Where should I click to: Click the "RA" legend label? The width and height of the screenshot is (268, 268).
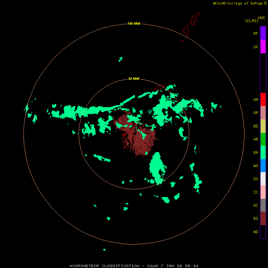tap(255, 152)
